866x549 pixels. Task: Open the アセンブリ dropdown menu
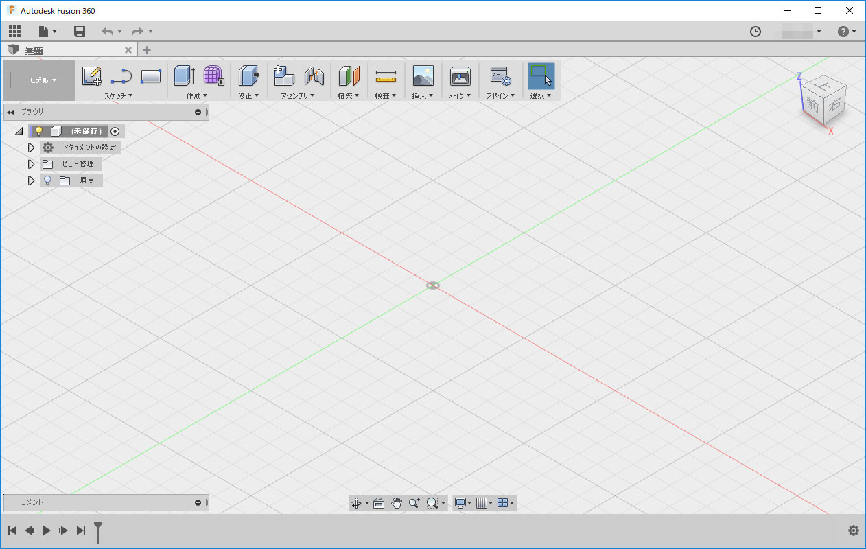click(x=297, y=96)
